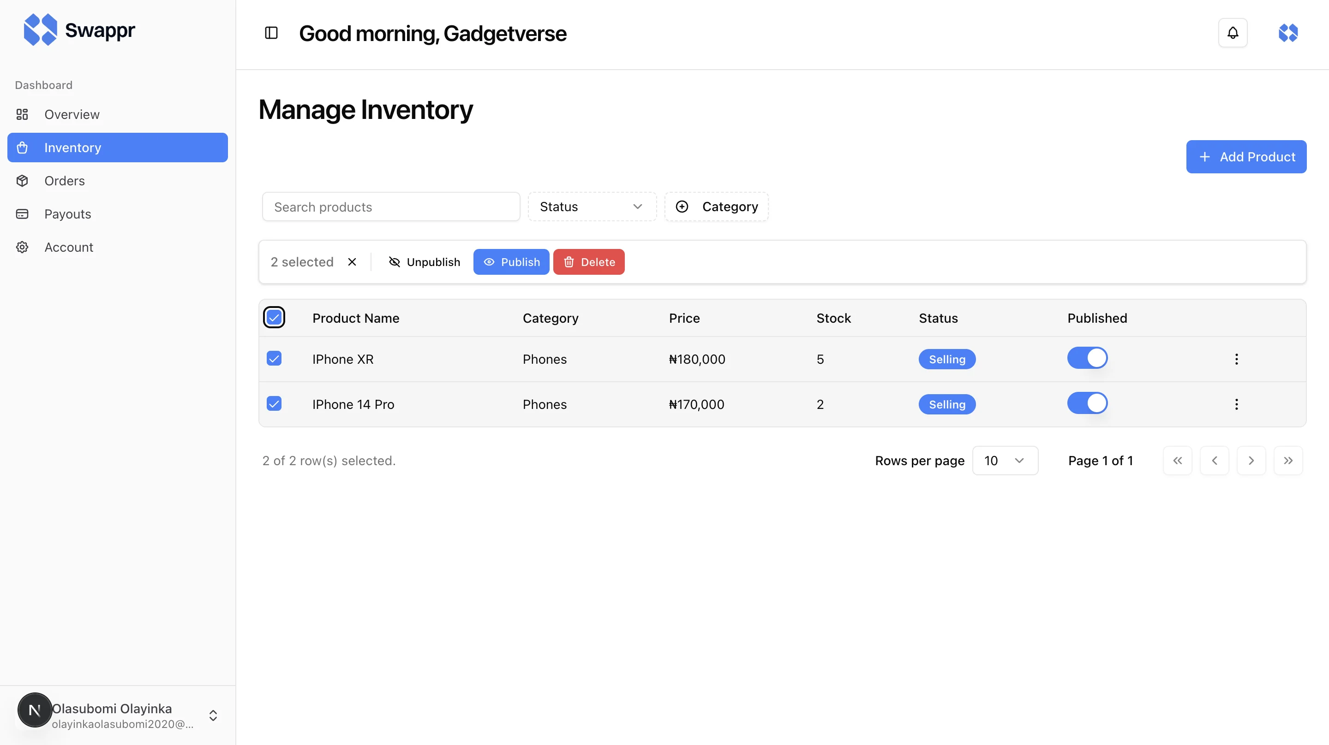Click the Selling badge for IPhone 14 Pro
Viewport: 1329px width, 745px height.
[x=947, y=405]
